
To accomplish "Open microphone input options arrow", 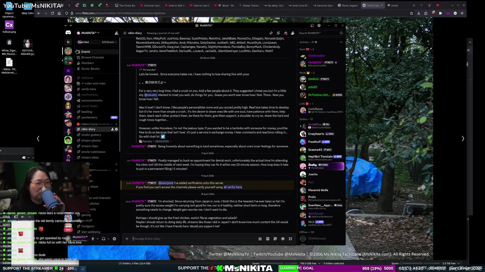I will [x=97, y=239].
